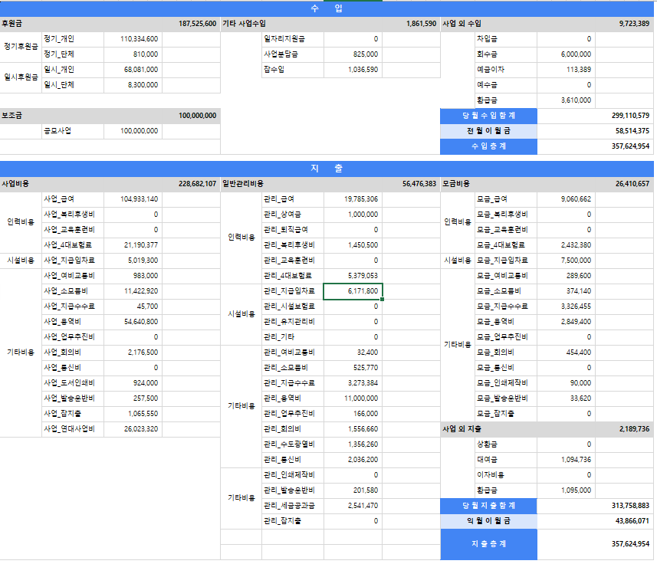This screenshot has height=564, width=657.
Task: Select the 후원금 total 187,525,600
Action: 197,24
